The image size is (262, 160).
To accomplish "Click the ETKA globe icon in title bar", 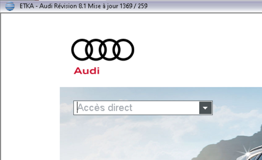I will click(x=10, y=6).
